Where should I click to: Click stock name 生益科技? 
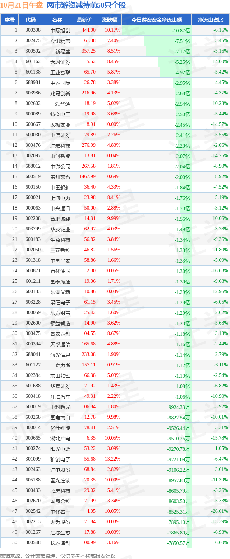click(x=60, y=239)
